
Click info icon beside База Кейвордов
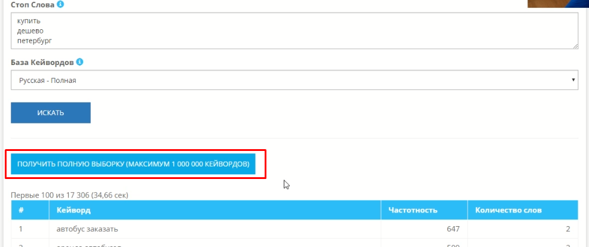pos(79,61)
